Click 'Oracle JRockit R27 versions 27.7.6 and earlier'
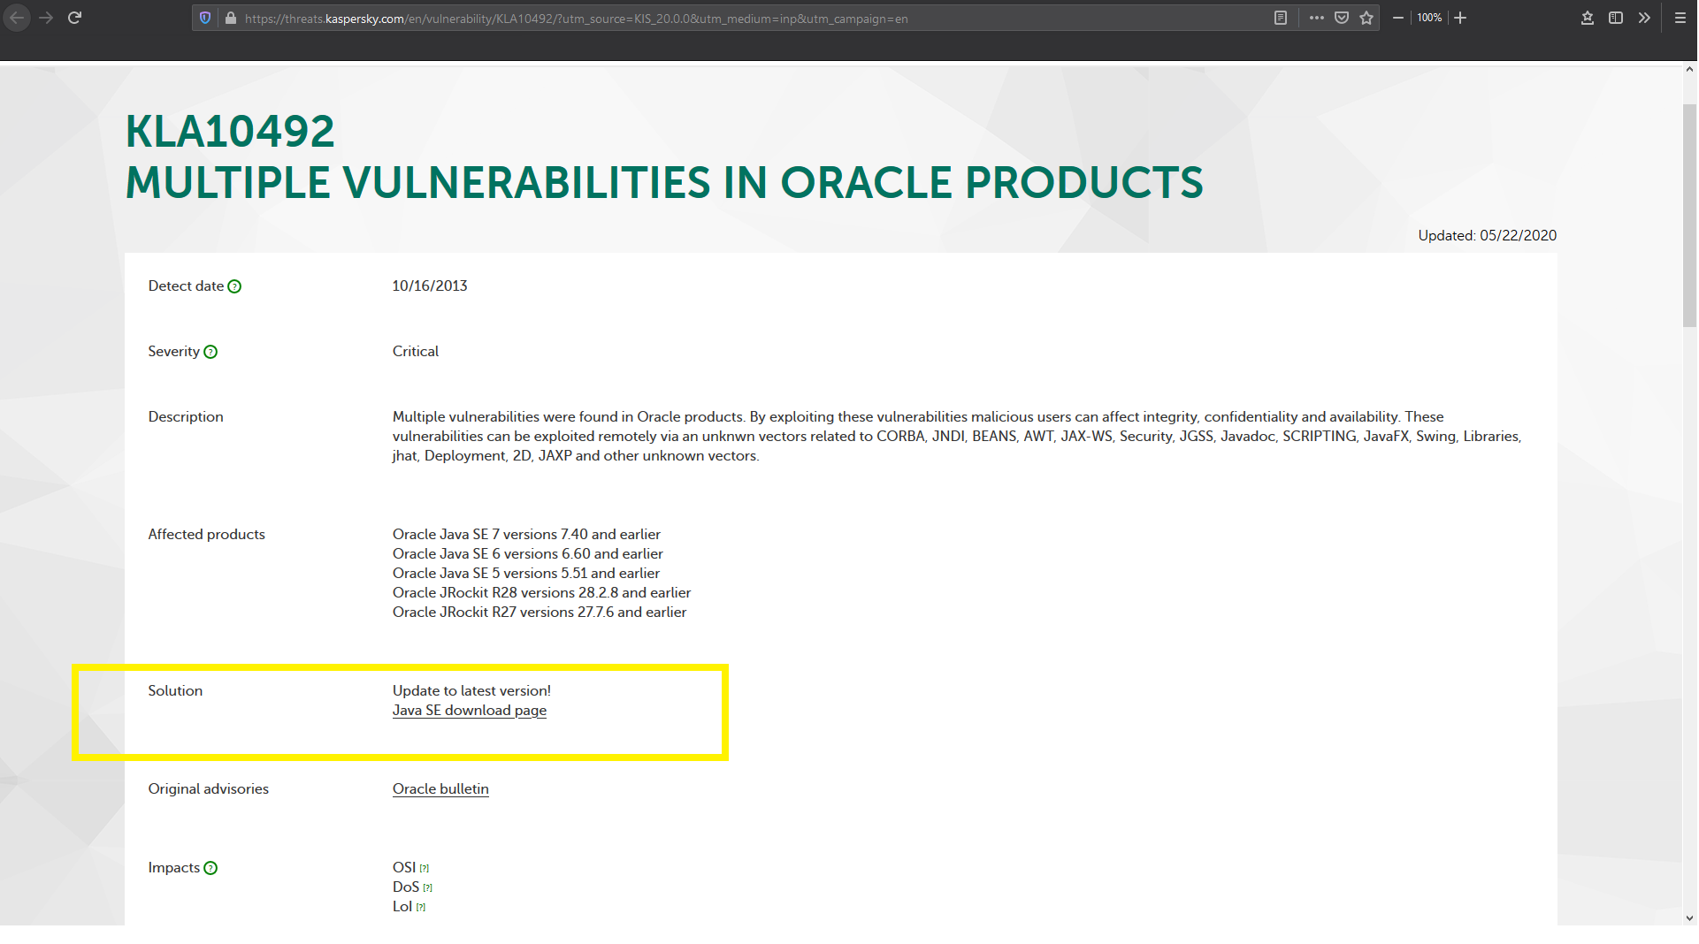This screenshot has width=1699, height=944. pyautogui.click(x=540, y=613)
